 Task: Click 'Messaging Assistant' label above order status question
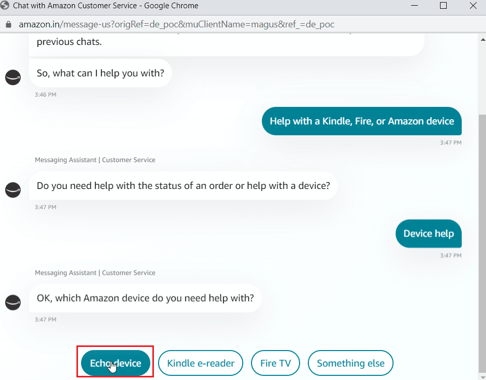click(x=95, y=160)
